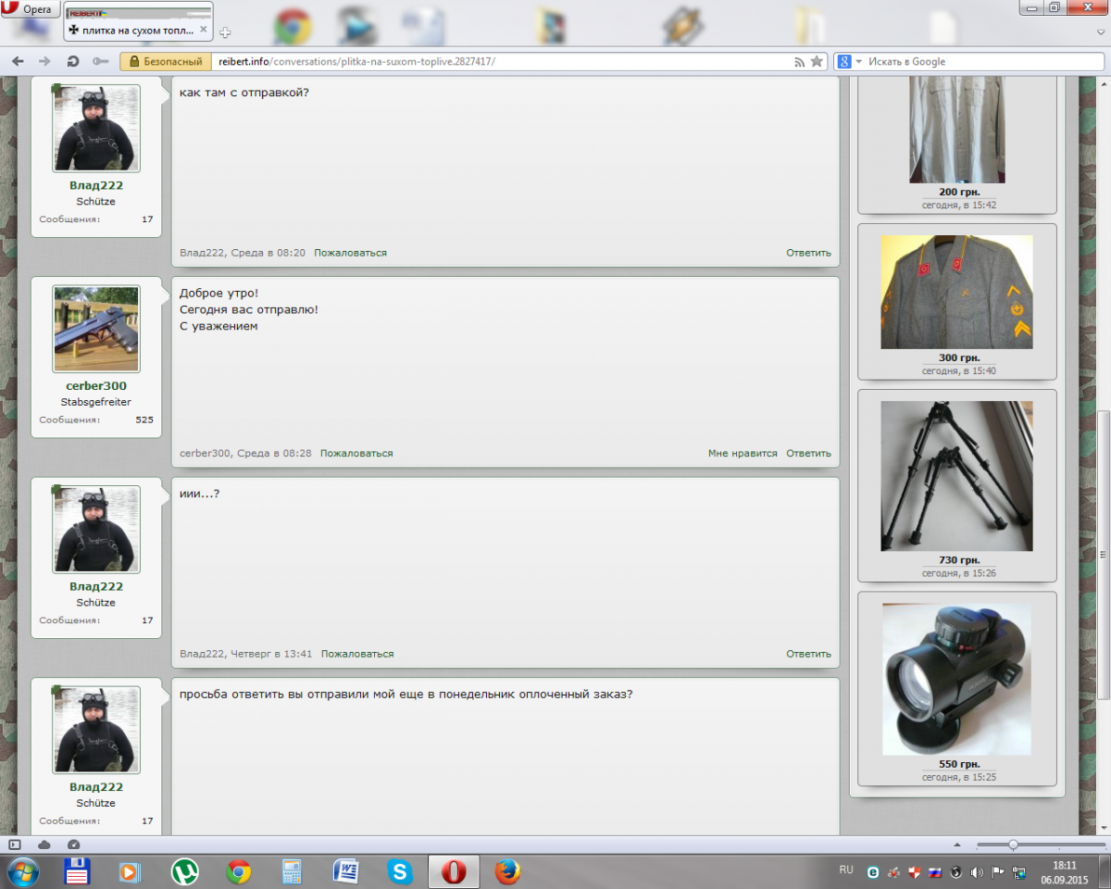1111x889 pixels.
Task: Click the RSS feed icon in address bar
Action: 800,61
